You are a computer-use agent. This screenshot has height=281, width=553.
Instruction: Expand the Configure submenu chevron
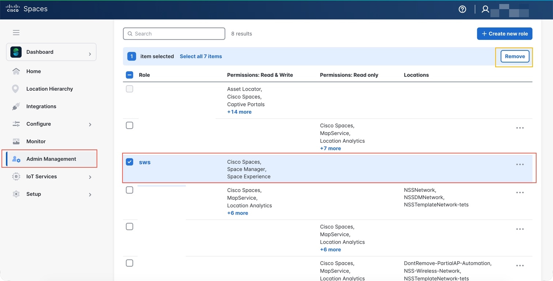[90, 124]
